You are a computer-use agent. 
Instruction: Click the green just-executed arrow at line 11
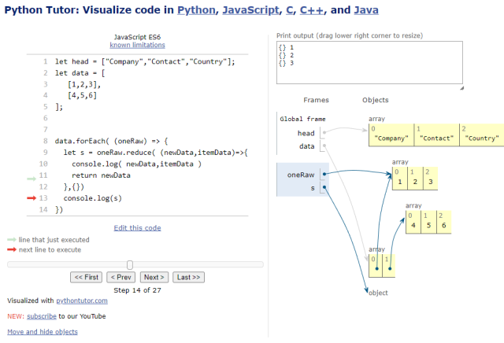click(x=31, y=179)
